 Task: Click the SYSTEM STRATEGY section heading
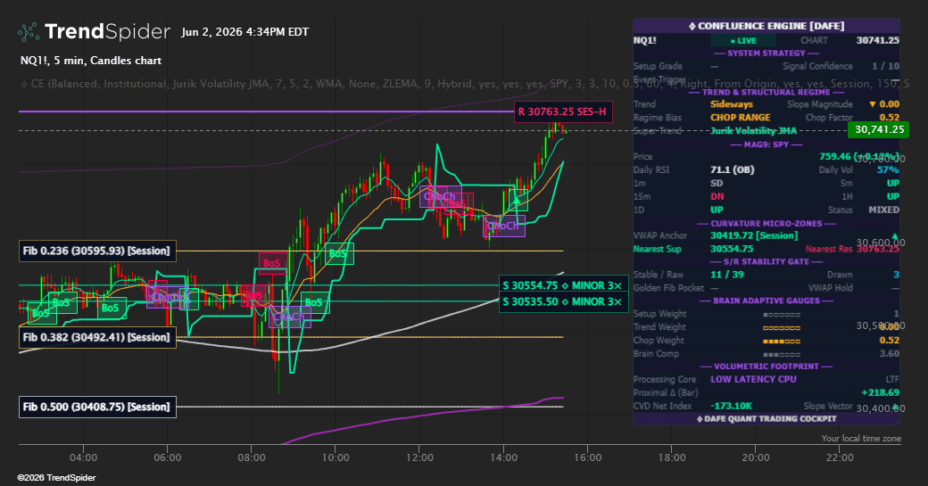tap(766, 54)
